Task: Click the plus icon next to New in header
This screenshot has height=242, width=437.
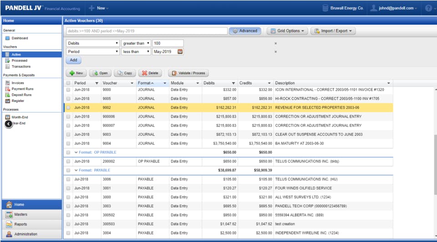Action: tap(91, 8)
